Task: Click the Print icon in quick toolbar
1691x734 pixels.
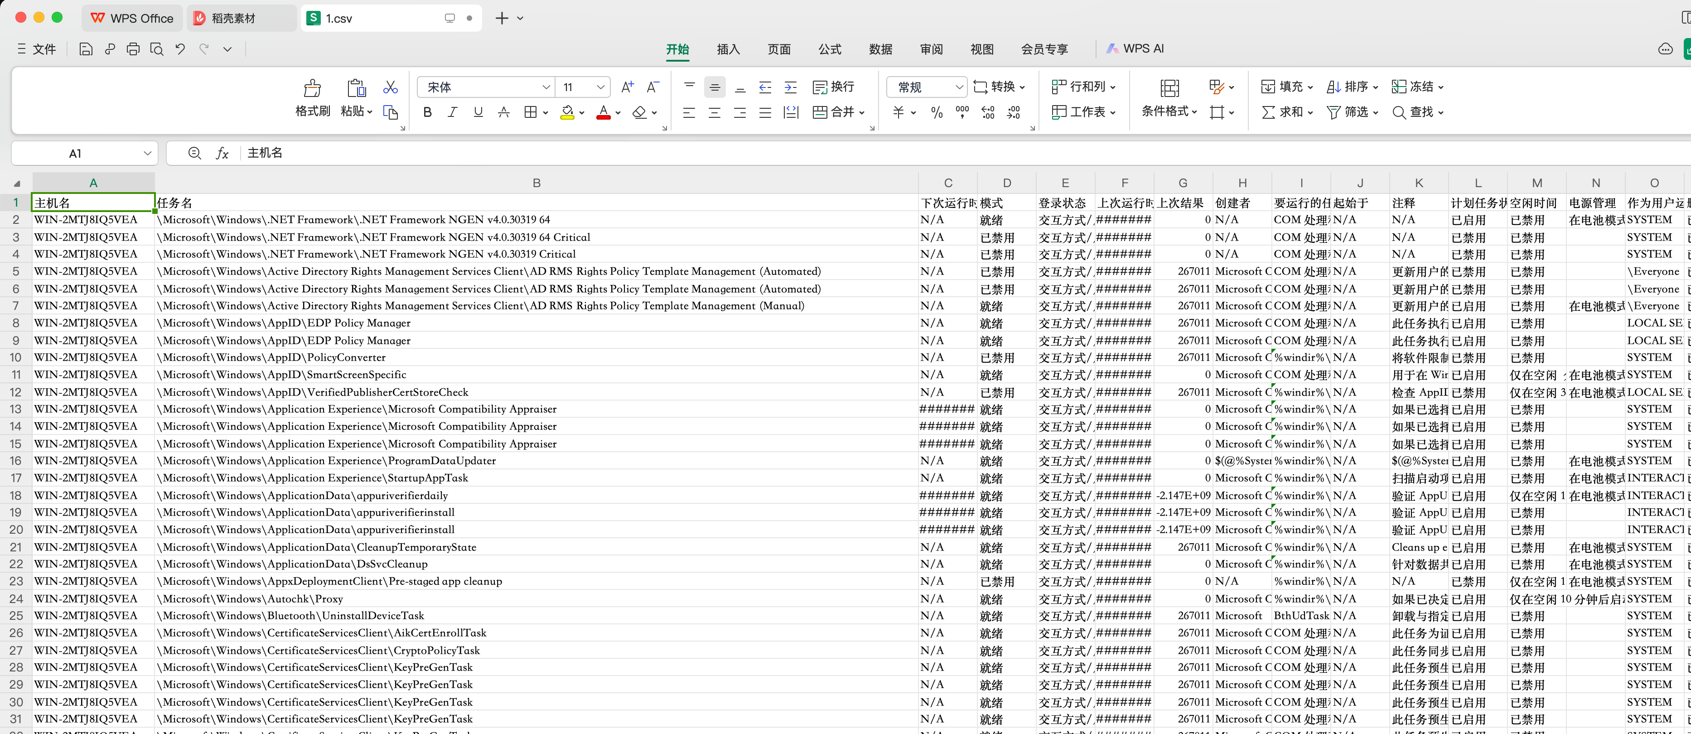Action: [x=133, y=48]
